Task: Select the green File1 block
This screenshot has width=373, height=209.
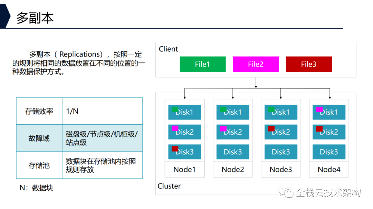Action: tap(202, 64)
